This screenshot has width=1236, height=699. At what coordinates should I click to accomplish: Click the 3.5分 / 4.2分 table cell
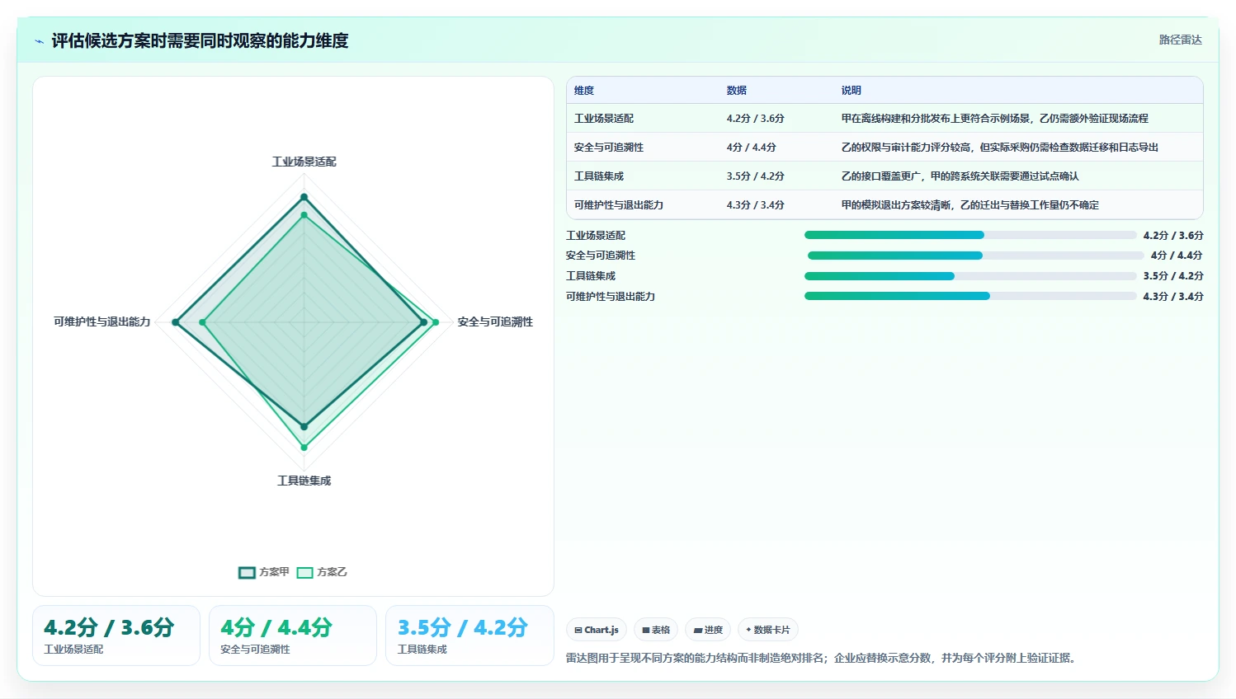point(756,176)
